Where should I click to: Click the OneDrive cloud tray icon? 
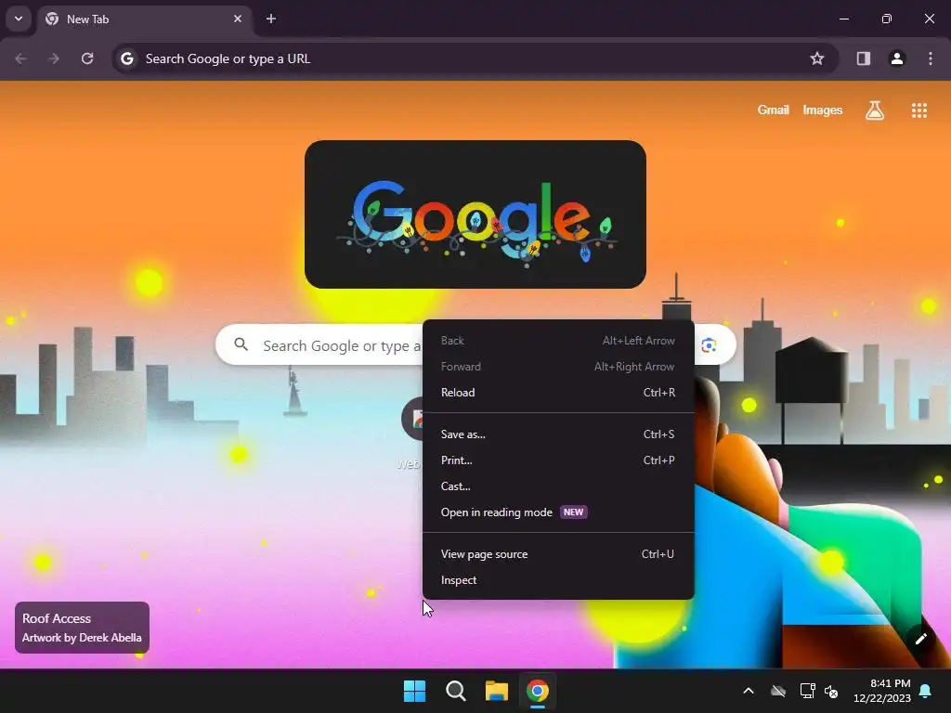[778, 691]
